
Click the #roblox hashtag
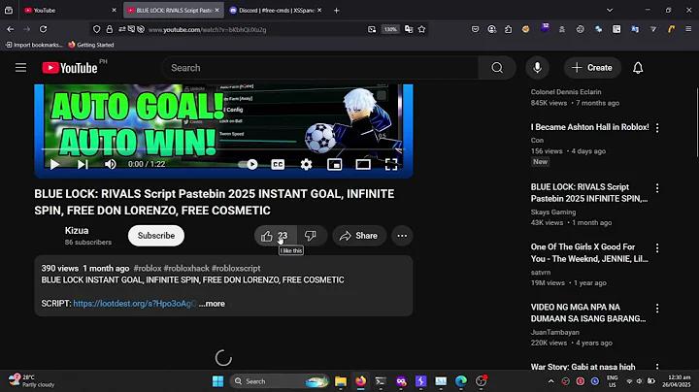tap(148, 268)
